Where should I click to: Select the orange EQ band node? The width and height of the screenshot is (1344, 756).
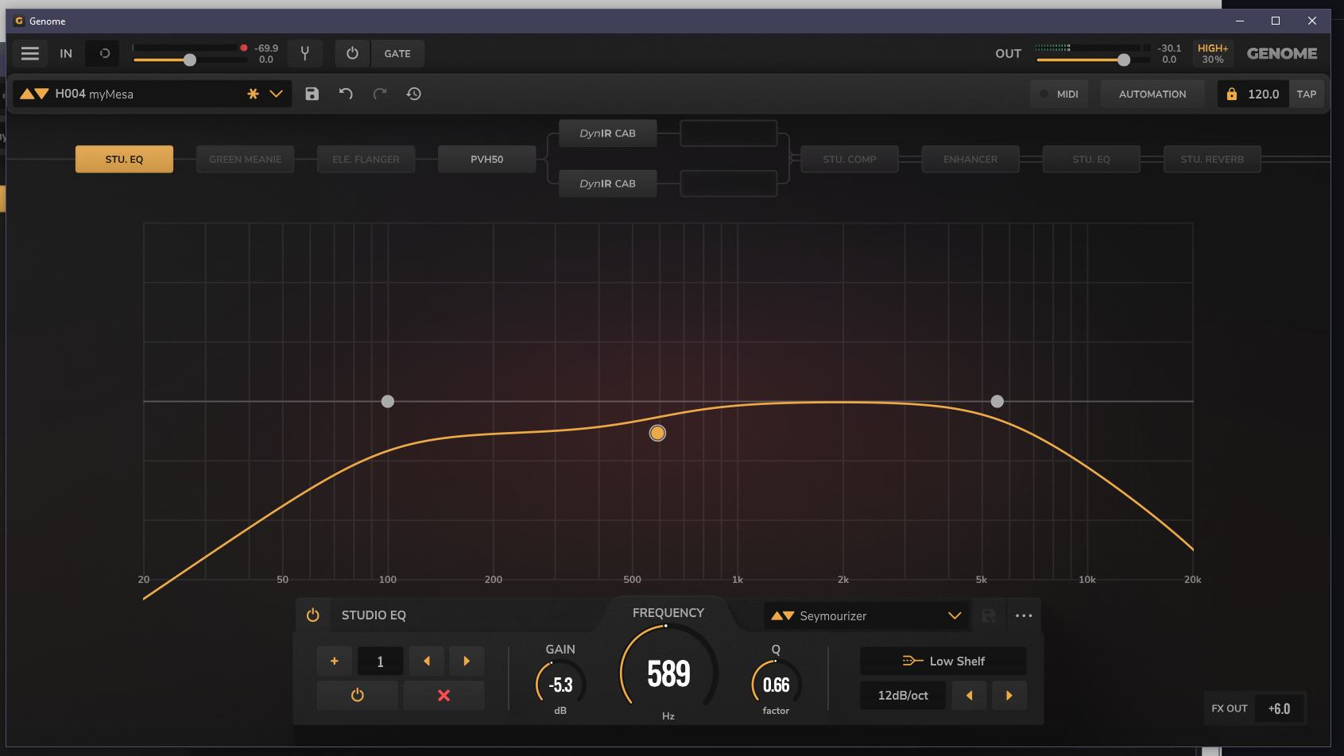pos(657,433)
